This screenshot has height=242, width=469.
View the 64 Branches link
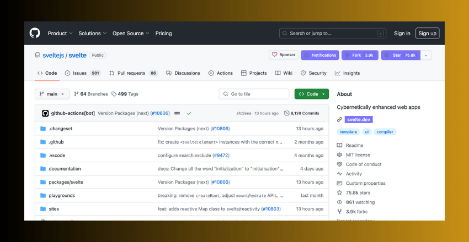coord(91,94)
